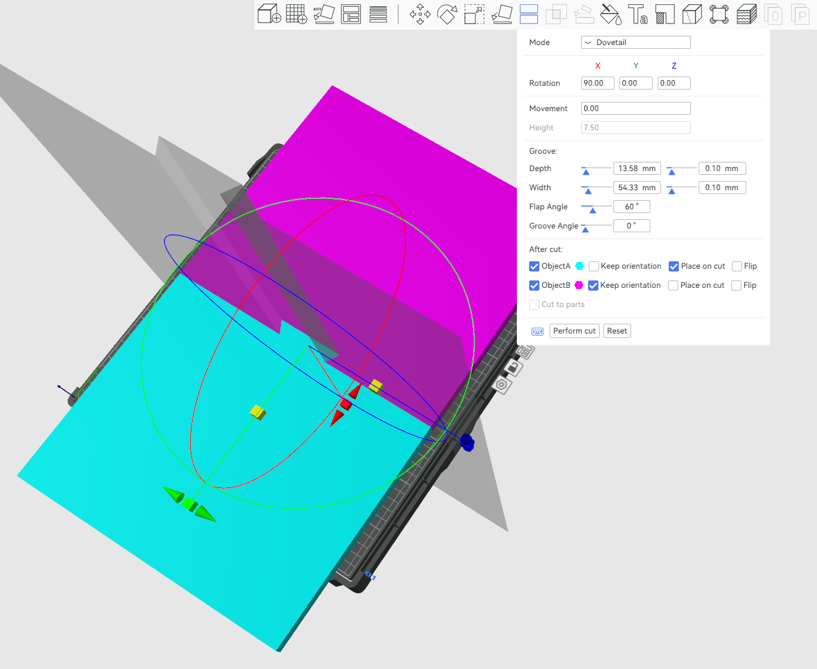The height and width of the screenshot is (669, 817).
Task: Select the Scale tool
Action: [x=474, y=14]
